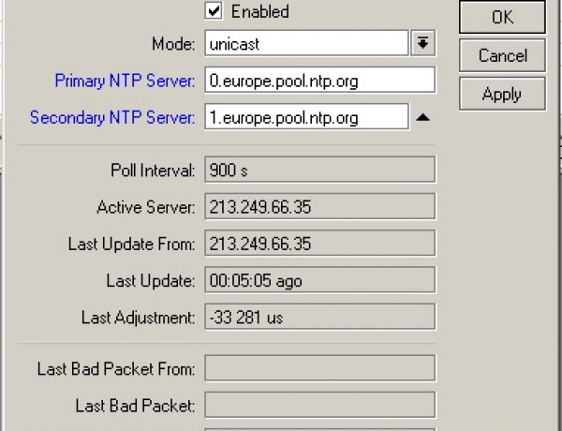Collapse the Secondary NTP Server entry arrow
562x431 pixels.
tap(422, 118)
